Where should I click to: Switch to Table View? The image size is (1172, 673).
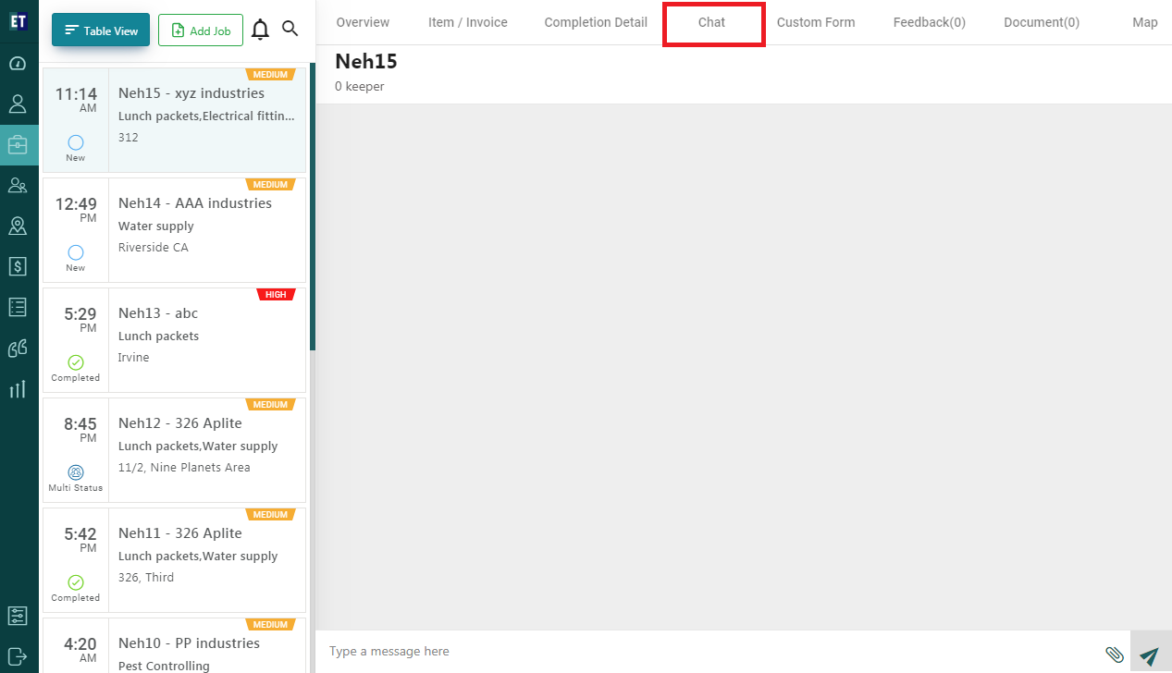point(101,31)
